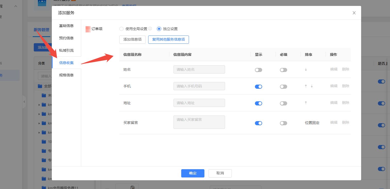Click the 全部 folder icon in category tree
The image size is (390, 189).
click(40, 86)
